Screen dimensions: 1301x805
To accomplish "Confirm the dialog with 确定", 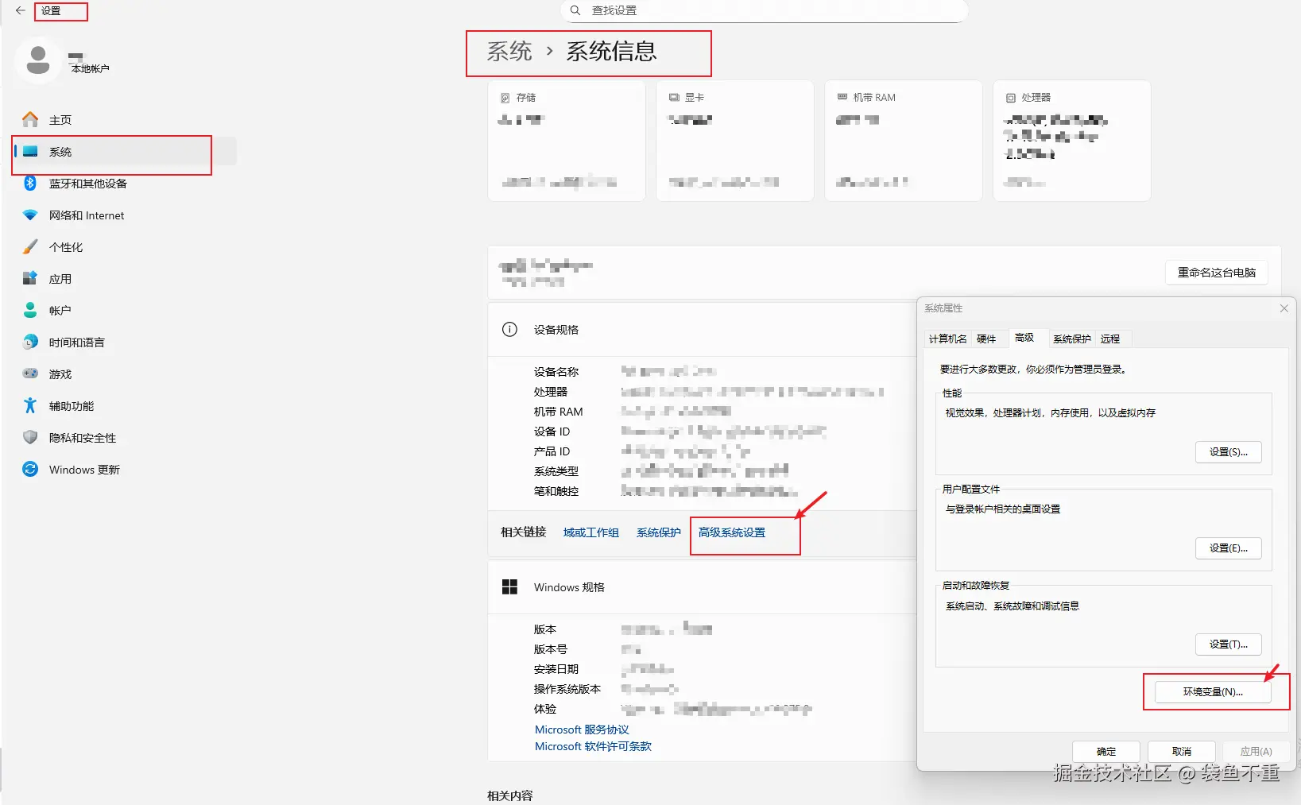I will point(1106,751).
